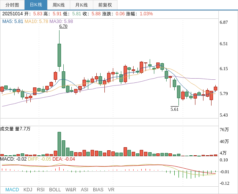Switch to the 分时图 tab

(x=12, y=5)
